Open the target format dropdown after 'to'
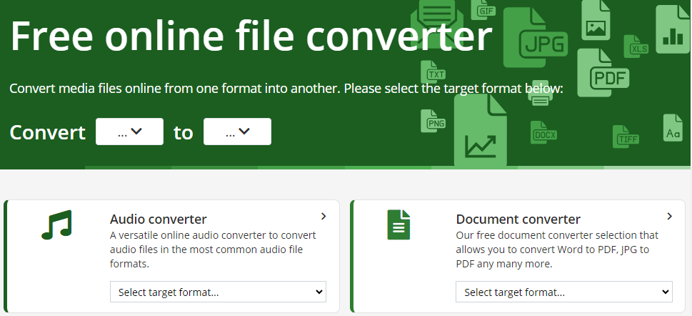Viewport: 692px width, 316px height. coord(237,132)
